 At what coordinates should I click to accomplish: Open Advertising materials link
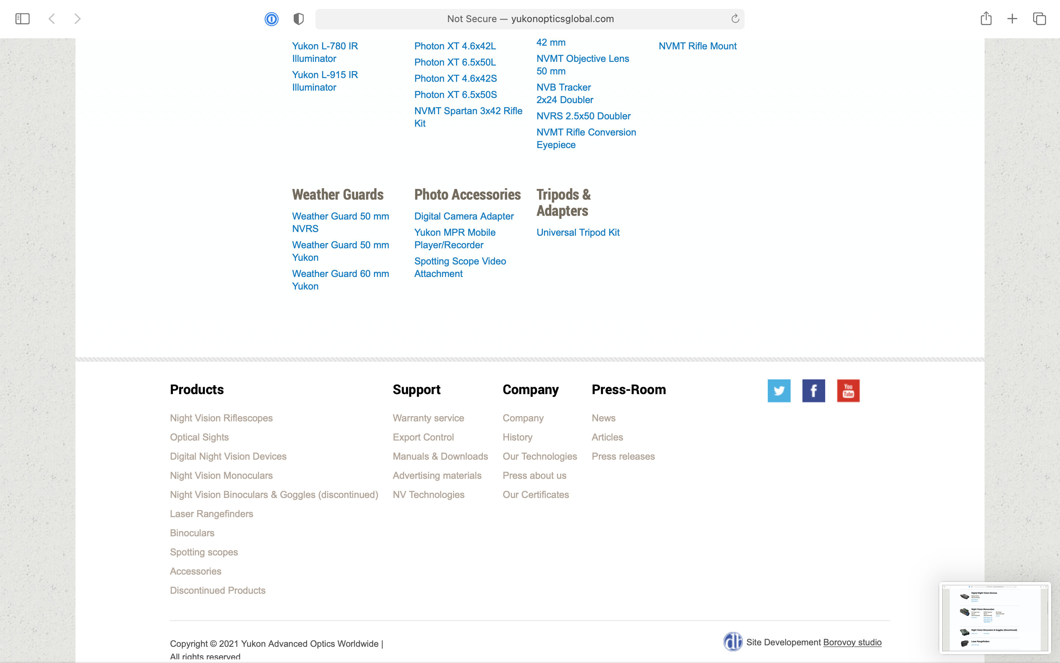(437, 475)
